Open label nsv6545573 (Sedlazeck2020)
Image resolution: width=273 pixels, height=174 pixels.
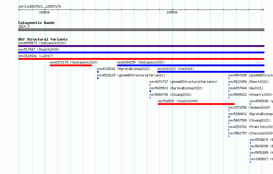(x=42, y=43)
